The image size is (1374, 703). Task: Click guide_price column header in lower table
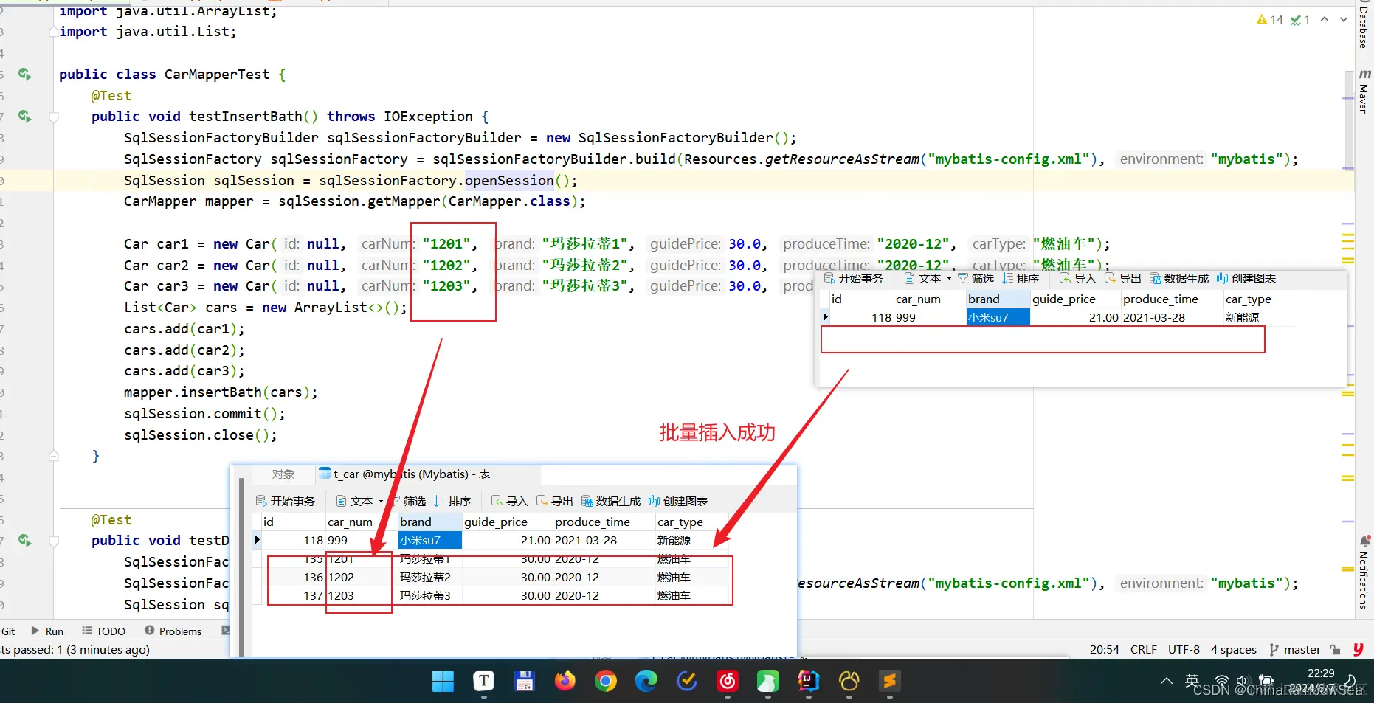coord(507,522)
